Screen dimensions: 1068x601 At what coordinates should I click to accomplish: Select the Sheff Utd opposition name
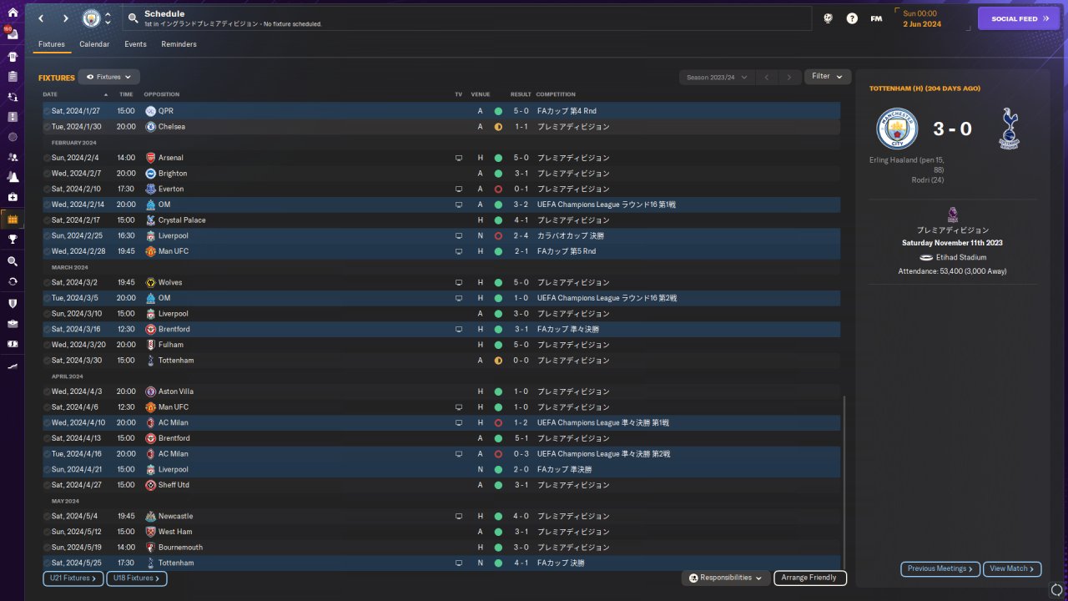(x=174, y=485)
